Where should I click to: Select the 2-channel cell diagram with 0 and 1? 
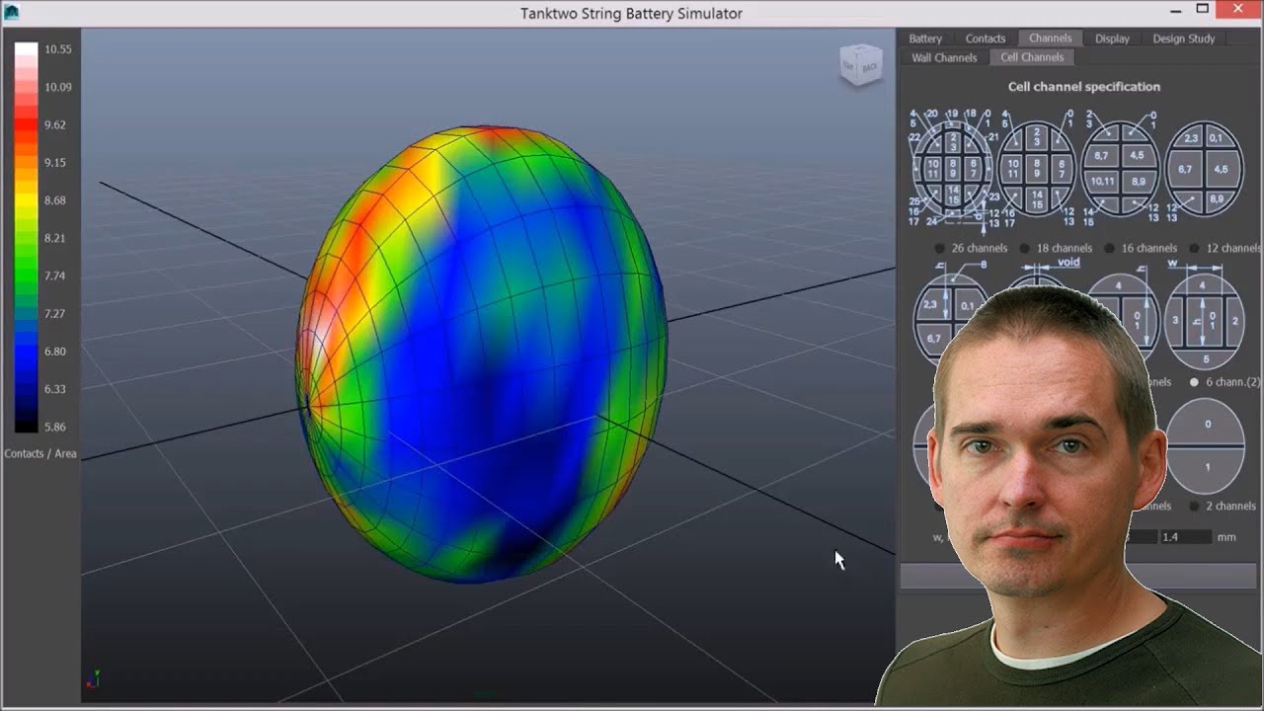(x=1206, y=446)
